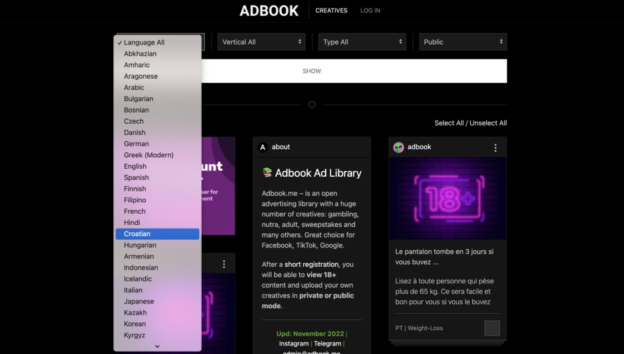
Task: Click 'Le pantalon tombe en 3 jours' headline
Action: pos(444,257)
